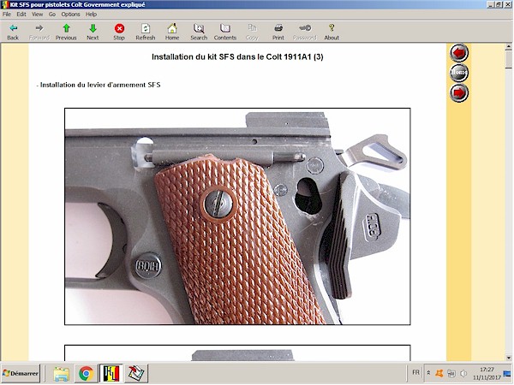
Task: Click the scrollbar down arrow
Action: coord(509,358)
